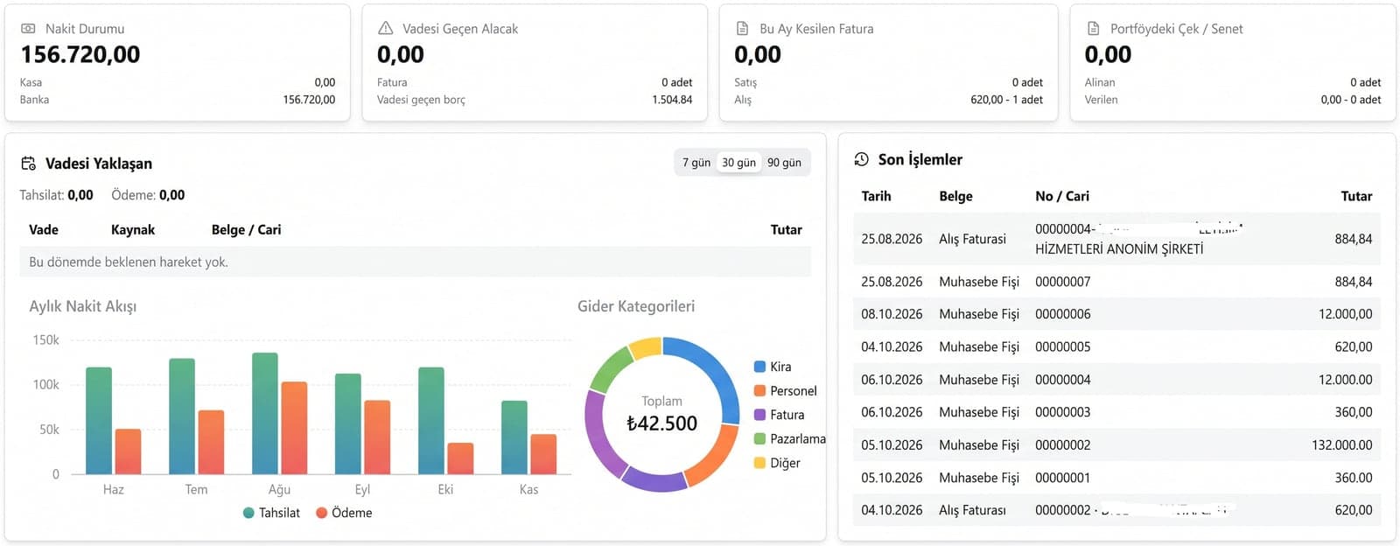Click the orange Ödeme bar for Ağu
This screenshot has height=546, width=1400.
pyautogui.click(x=294, y=428)
